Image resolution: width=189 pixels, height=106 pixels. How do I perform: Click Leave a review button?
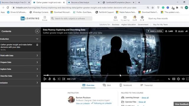click(155, 31)
